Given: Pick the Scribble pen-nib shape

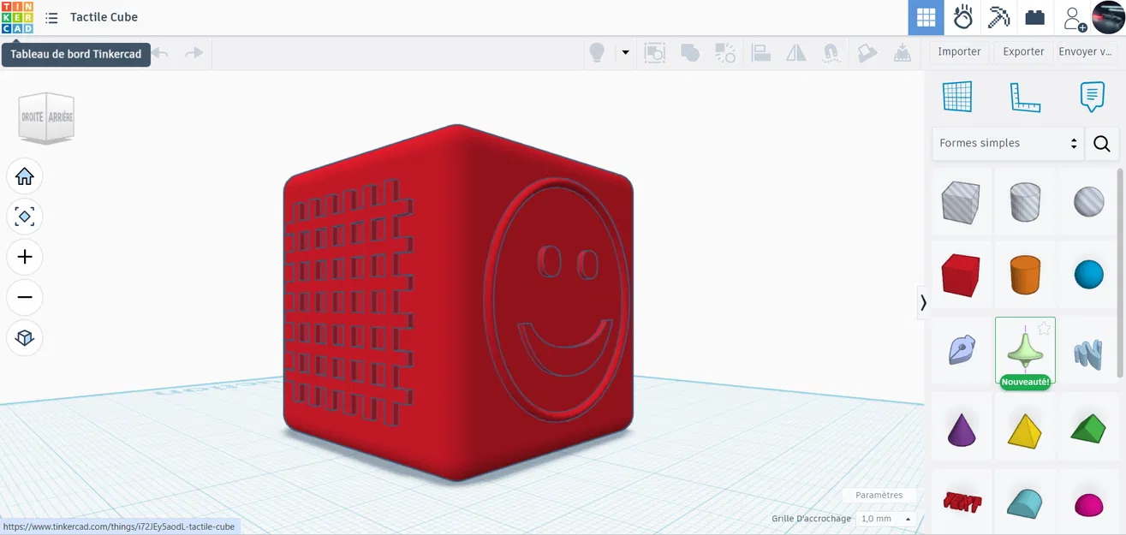Looking at the screenshot, I should (x=961, y=349).
